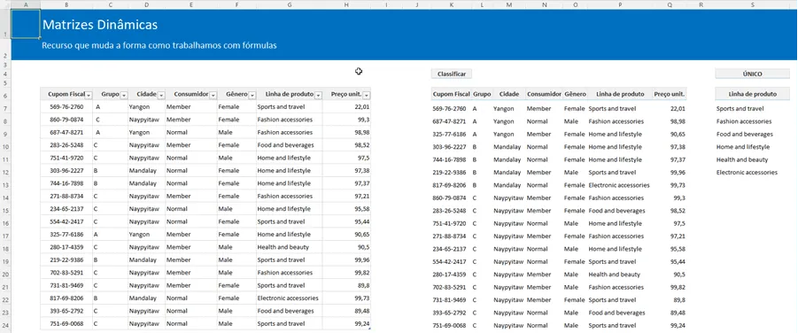Viewport: 798px width, 333px height.
Task: Select Sports and travel in unique list
Action: tap(752, 108)
